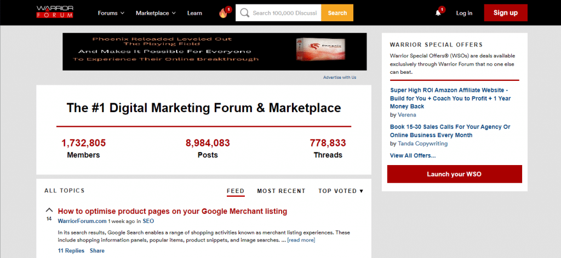Open the SEO category link
Viewport: 561px width, 258px height.
[x=148, y=221]
